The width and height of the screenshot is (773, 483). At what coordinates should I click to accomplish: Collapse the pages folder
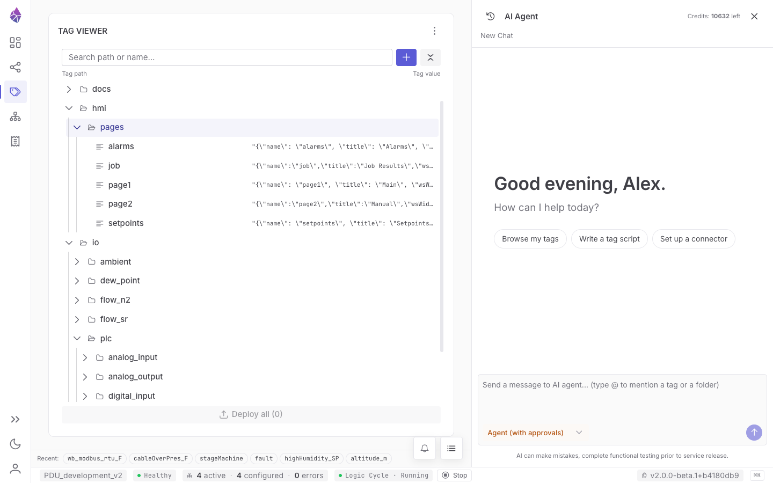tap(77, 127)
